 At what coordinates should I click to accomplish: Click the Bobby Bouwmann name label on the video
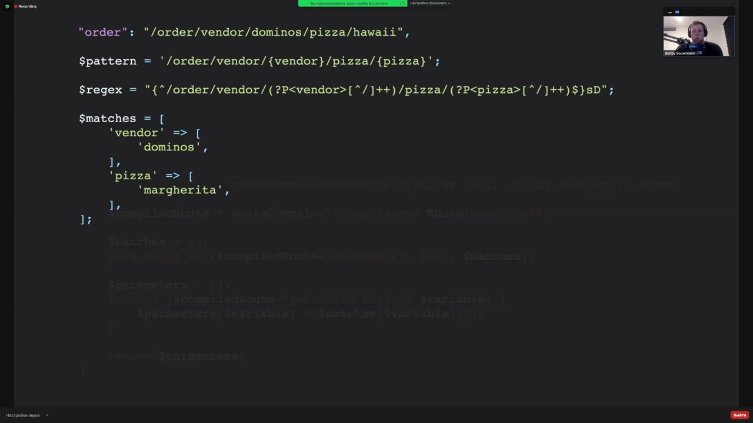680,53
